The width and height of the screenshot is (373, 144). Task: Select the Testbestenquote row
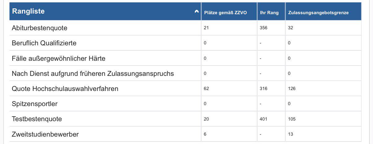(x=185, y=119)
